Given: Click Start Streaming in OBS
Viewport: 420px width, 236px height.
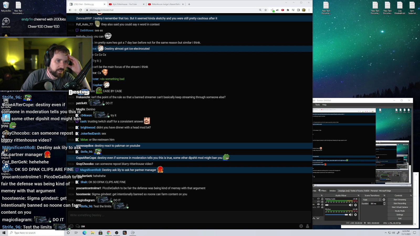Looking at the screenshot, I should point(400,200).
